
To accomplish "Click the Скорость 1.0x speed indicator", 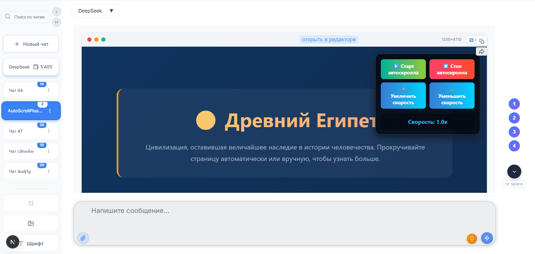I will coord(427,122).
